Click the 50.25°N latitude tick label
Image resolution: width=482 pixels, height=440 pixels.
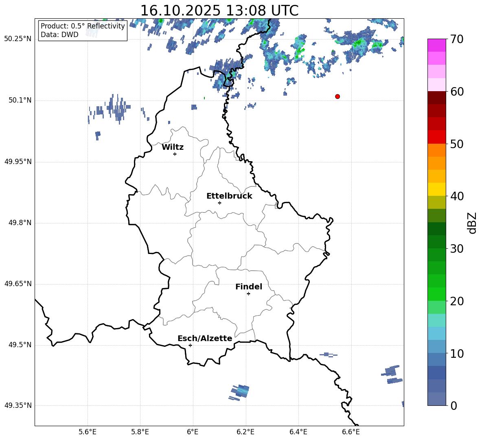pyautogui.click(x=18, y=39)
